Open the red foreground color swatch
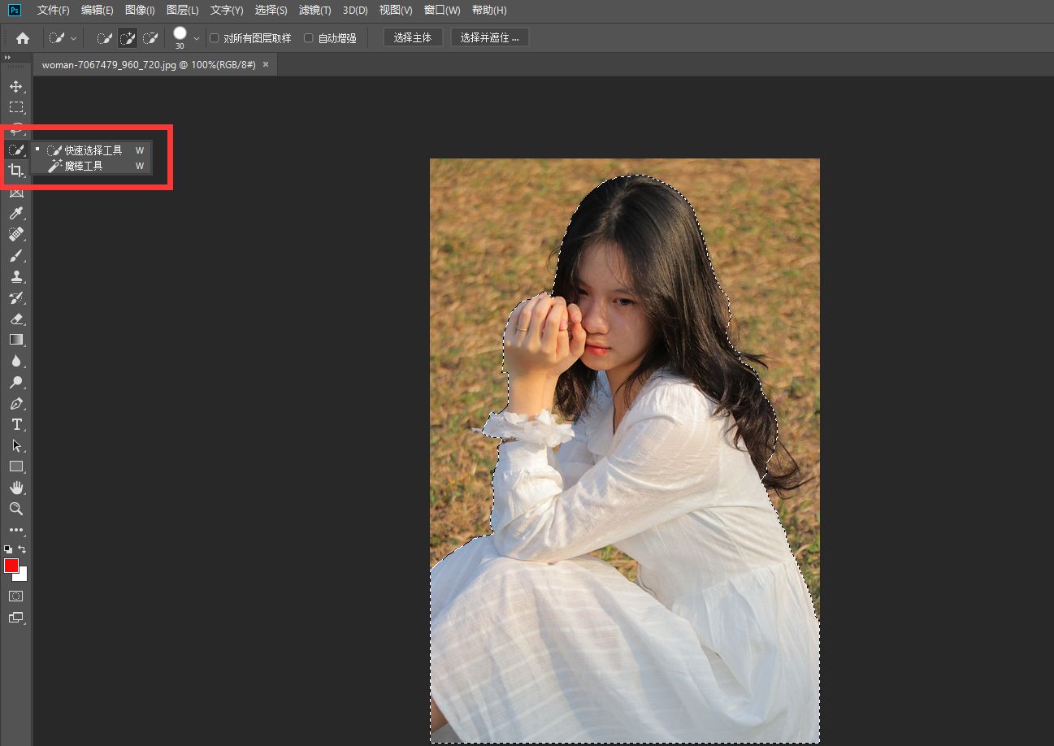 pos(11,566)
